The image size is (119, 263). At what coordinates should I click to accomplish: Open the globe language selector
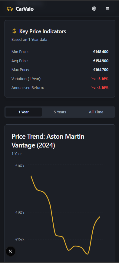tap(94, 9)
